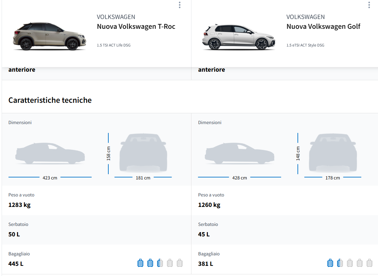Click the last grey suitcase in the Golf row
Screen dimensions: 378x276
click(369, 263)
